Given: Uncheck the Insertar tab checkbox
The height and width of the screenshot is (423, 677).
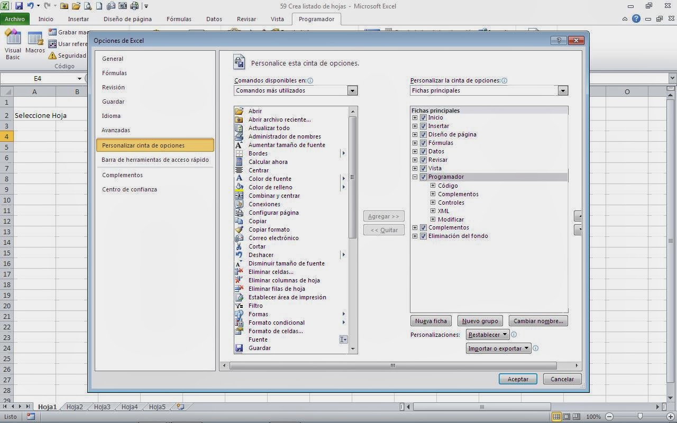Looking at the screenshot, I should tap(423, 126).
